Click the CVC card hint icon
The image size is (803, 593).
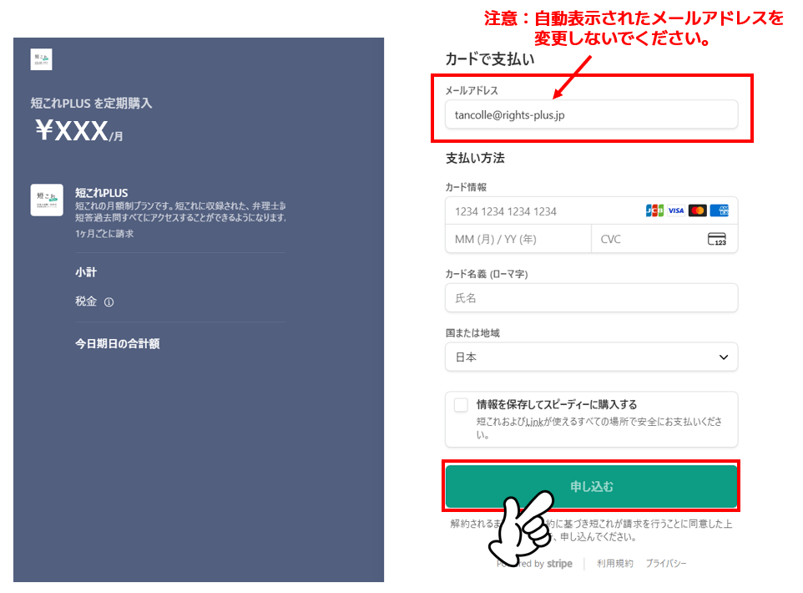(716, 240)
